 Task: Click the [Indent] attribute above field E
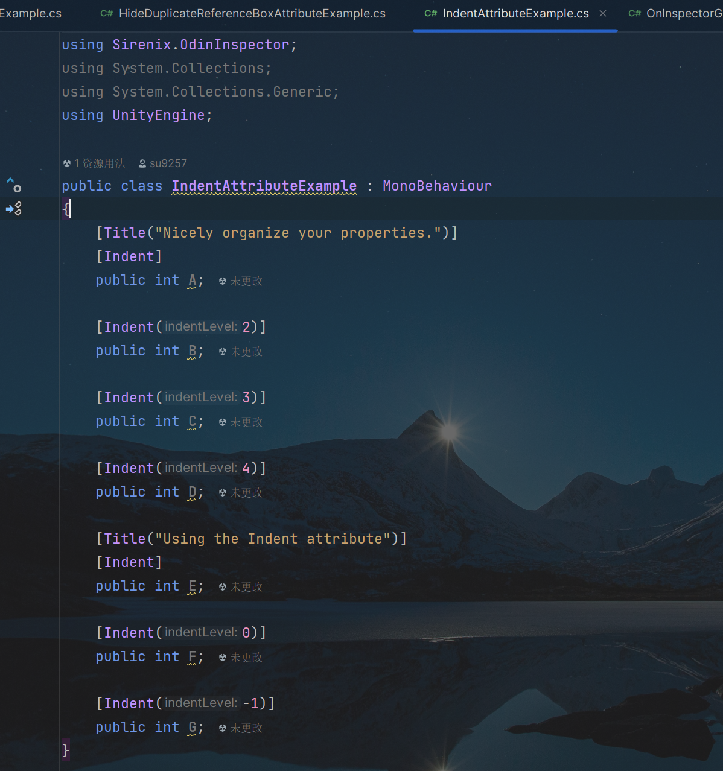point(129,562)
